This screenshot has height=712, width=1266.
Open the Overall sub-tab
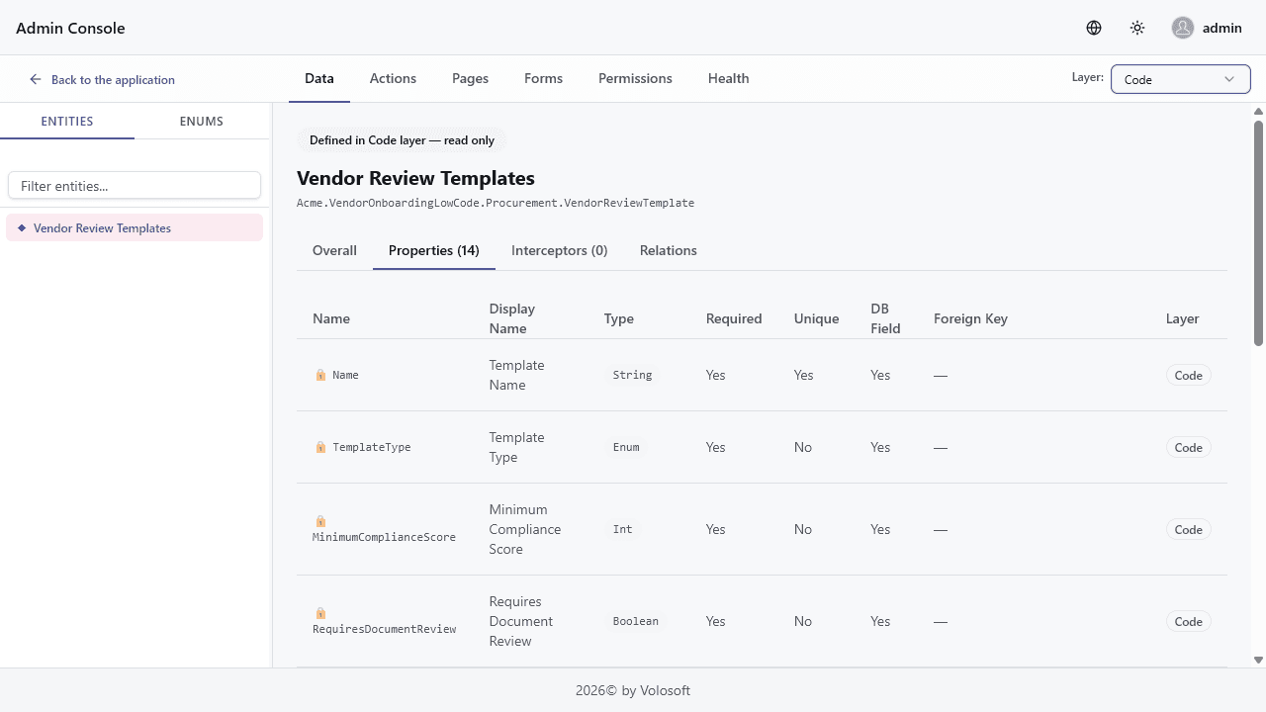334,250
